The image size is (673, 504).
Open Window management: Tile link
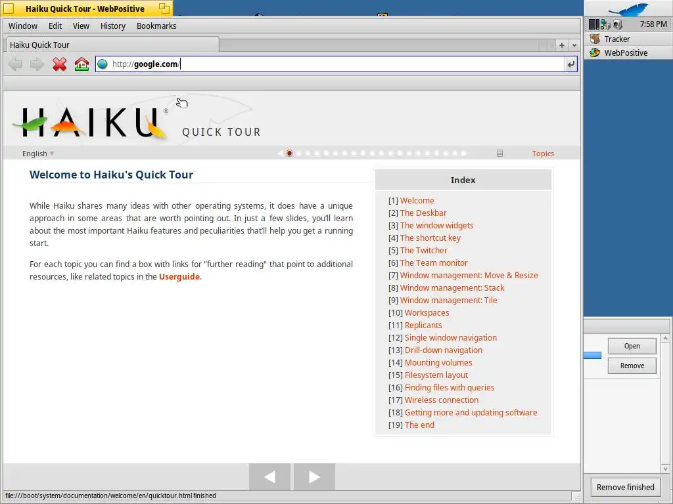[x=448, y=300]
